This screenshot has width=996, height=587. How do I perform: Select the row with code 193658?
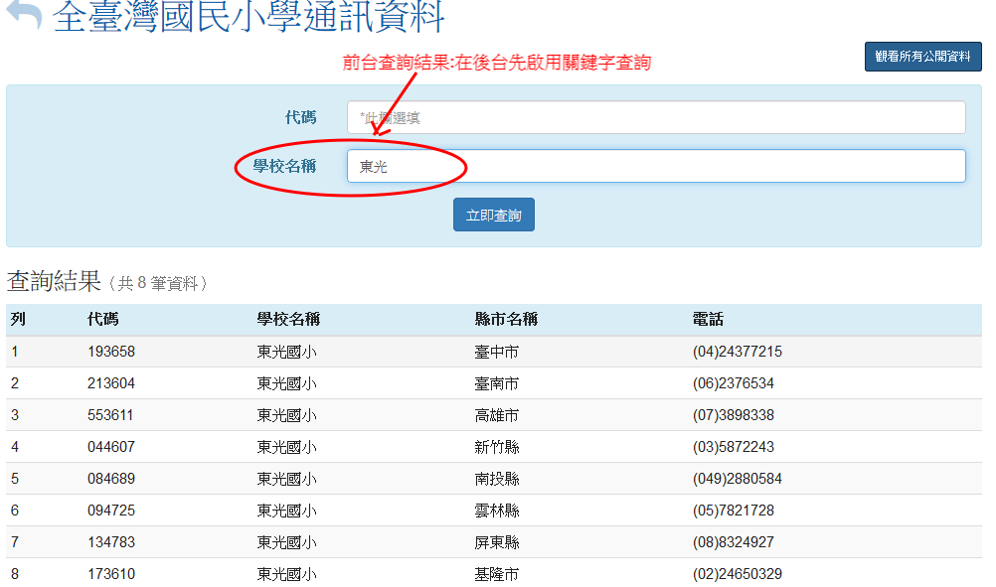[x=111, y=352]
